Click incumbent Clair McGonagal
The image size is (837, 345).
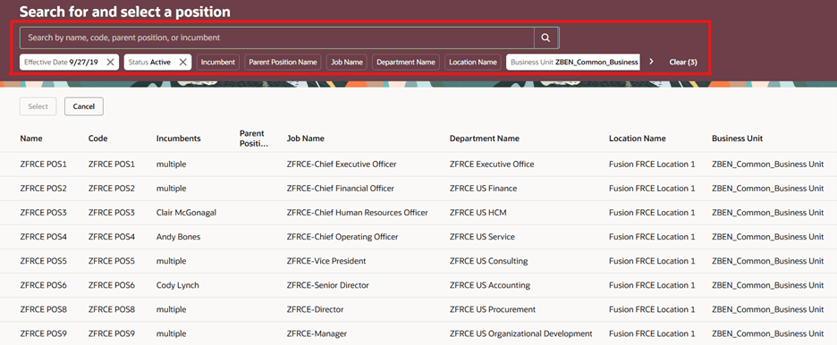pos(186,212)
